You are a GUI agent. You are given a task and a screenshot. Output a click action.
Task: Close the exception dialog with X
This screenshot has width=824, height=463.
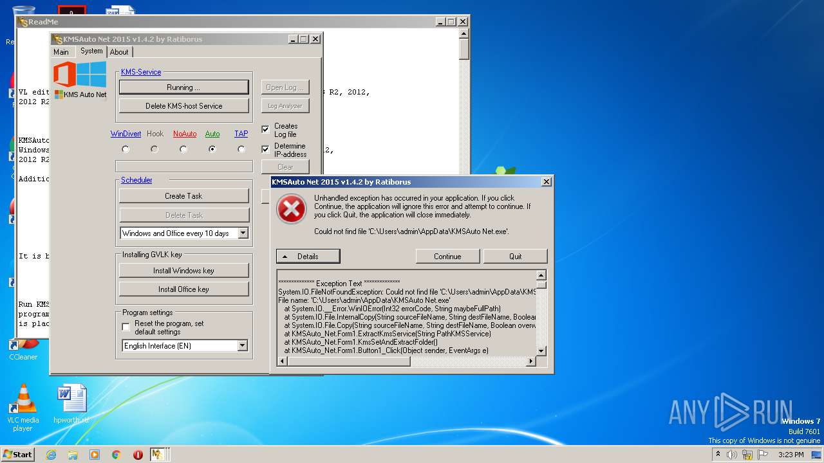click(547, 182)
